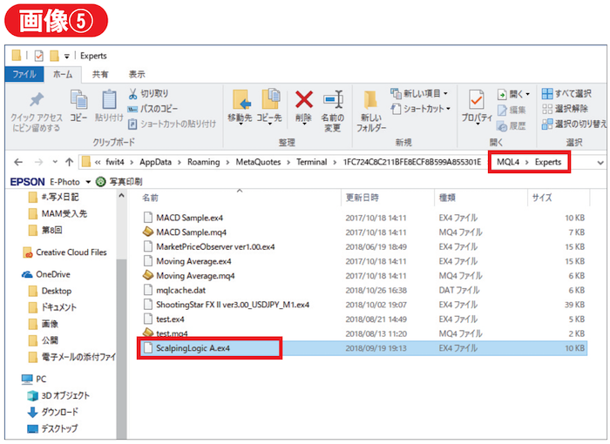Click the Copy (コピー) ribbon icon
Viewport: 610px width, 444px height.
(x=78, y=99)
